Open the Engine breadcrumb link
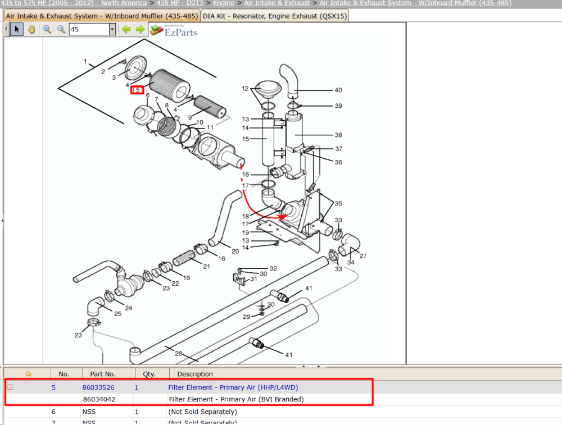The image size is (562, 425). point(224,3)
